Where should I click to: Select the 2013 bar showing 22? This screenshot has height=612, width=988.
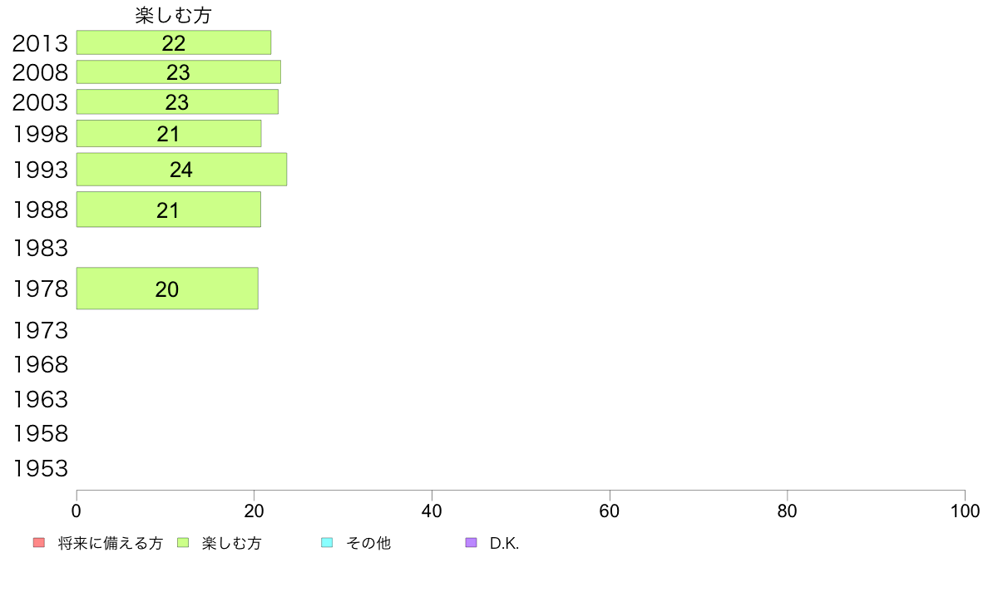pos(174,42)
